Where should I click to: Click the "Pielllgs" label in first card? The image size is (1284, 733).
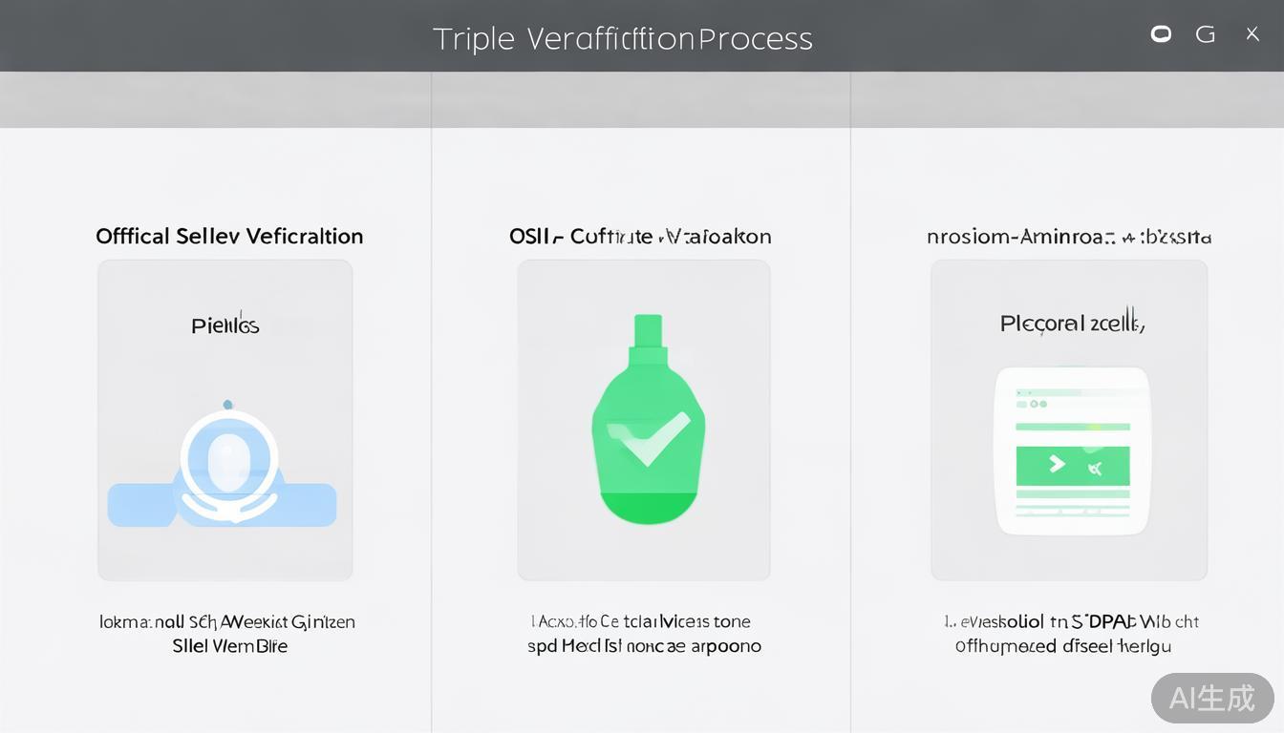click(225, 325)
